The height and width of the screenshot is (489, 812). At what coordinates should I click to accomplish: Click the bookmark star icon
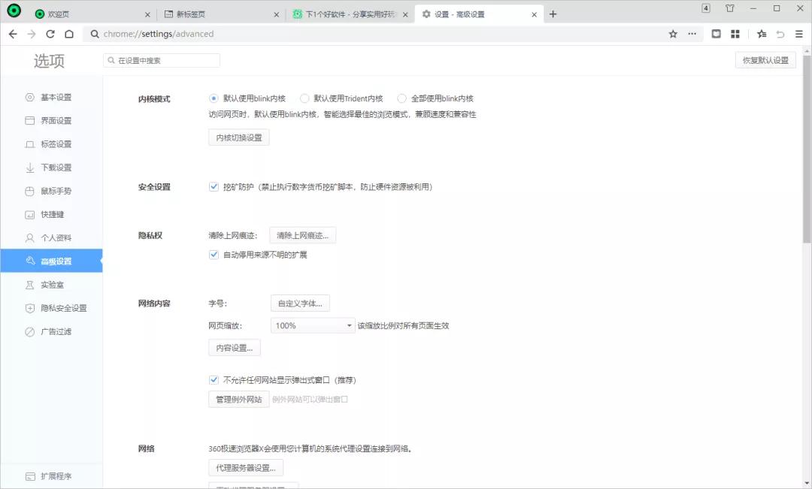pyautogui.click(x=672, y=34)
